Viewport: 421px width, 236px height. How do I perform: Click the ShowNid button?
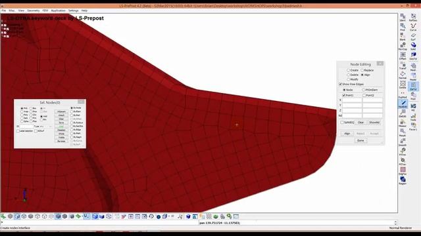point(374,123)
